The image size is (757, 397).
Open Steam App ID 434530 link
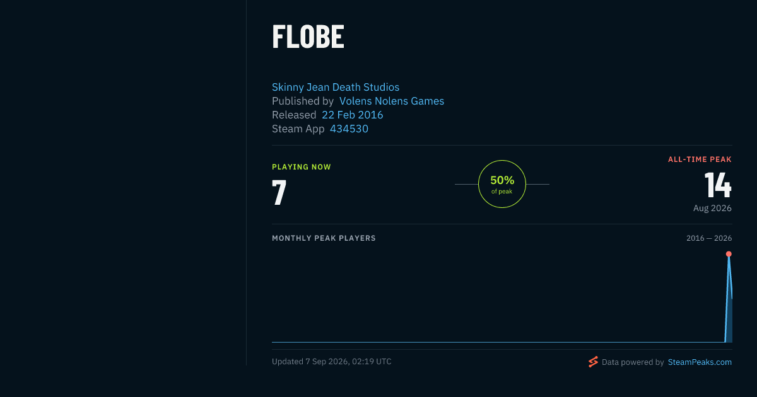pyautogui.click(x=349, y=129)
